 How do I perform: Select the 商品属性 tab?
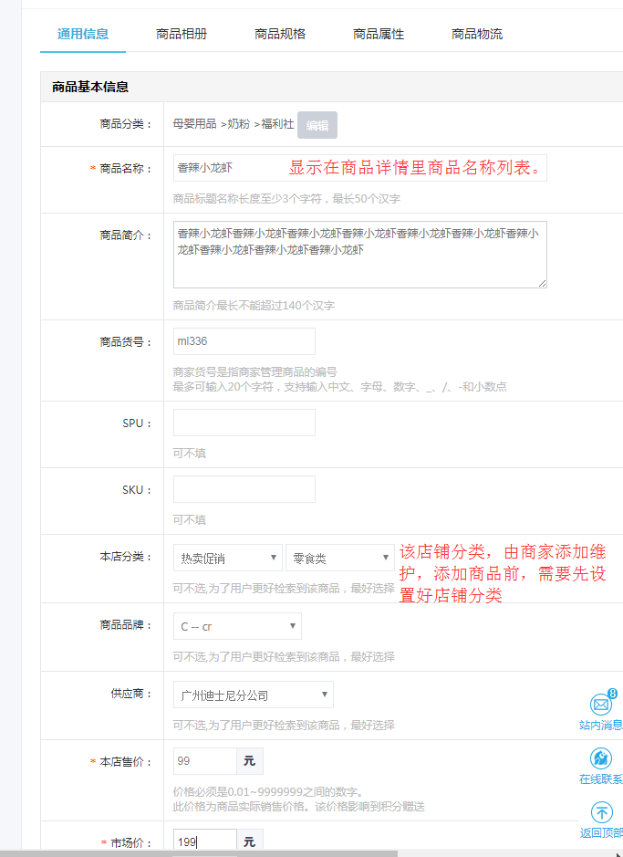tap(379, 34)
